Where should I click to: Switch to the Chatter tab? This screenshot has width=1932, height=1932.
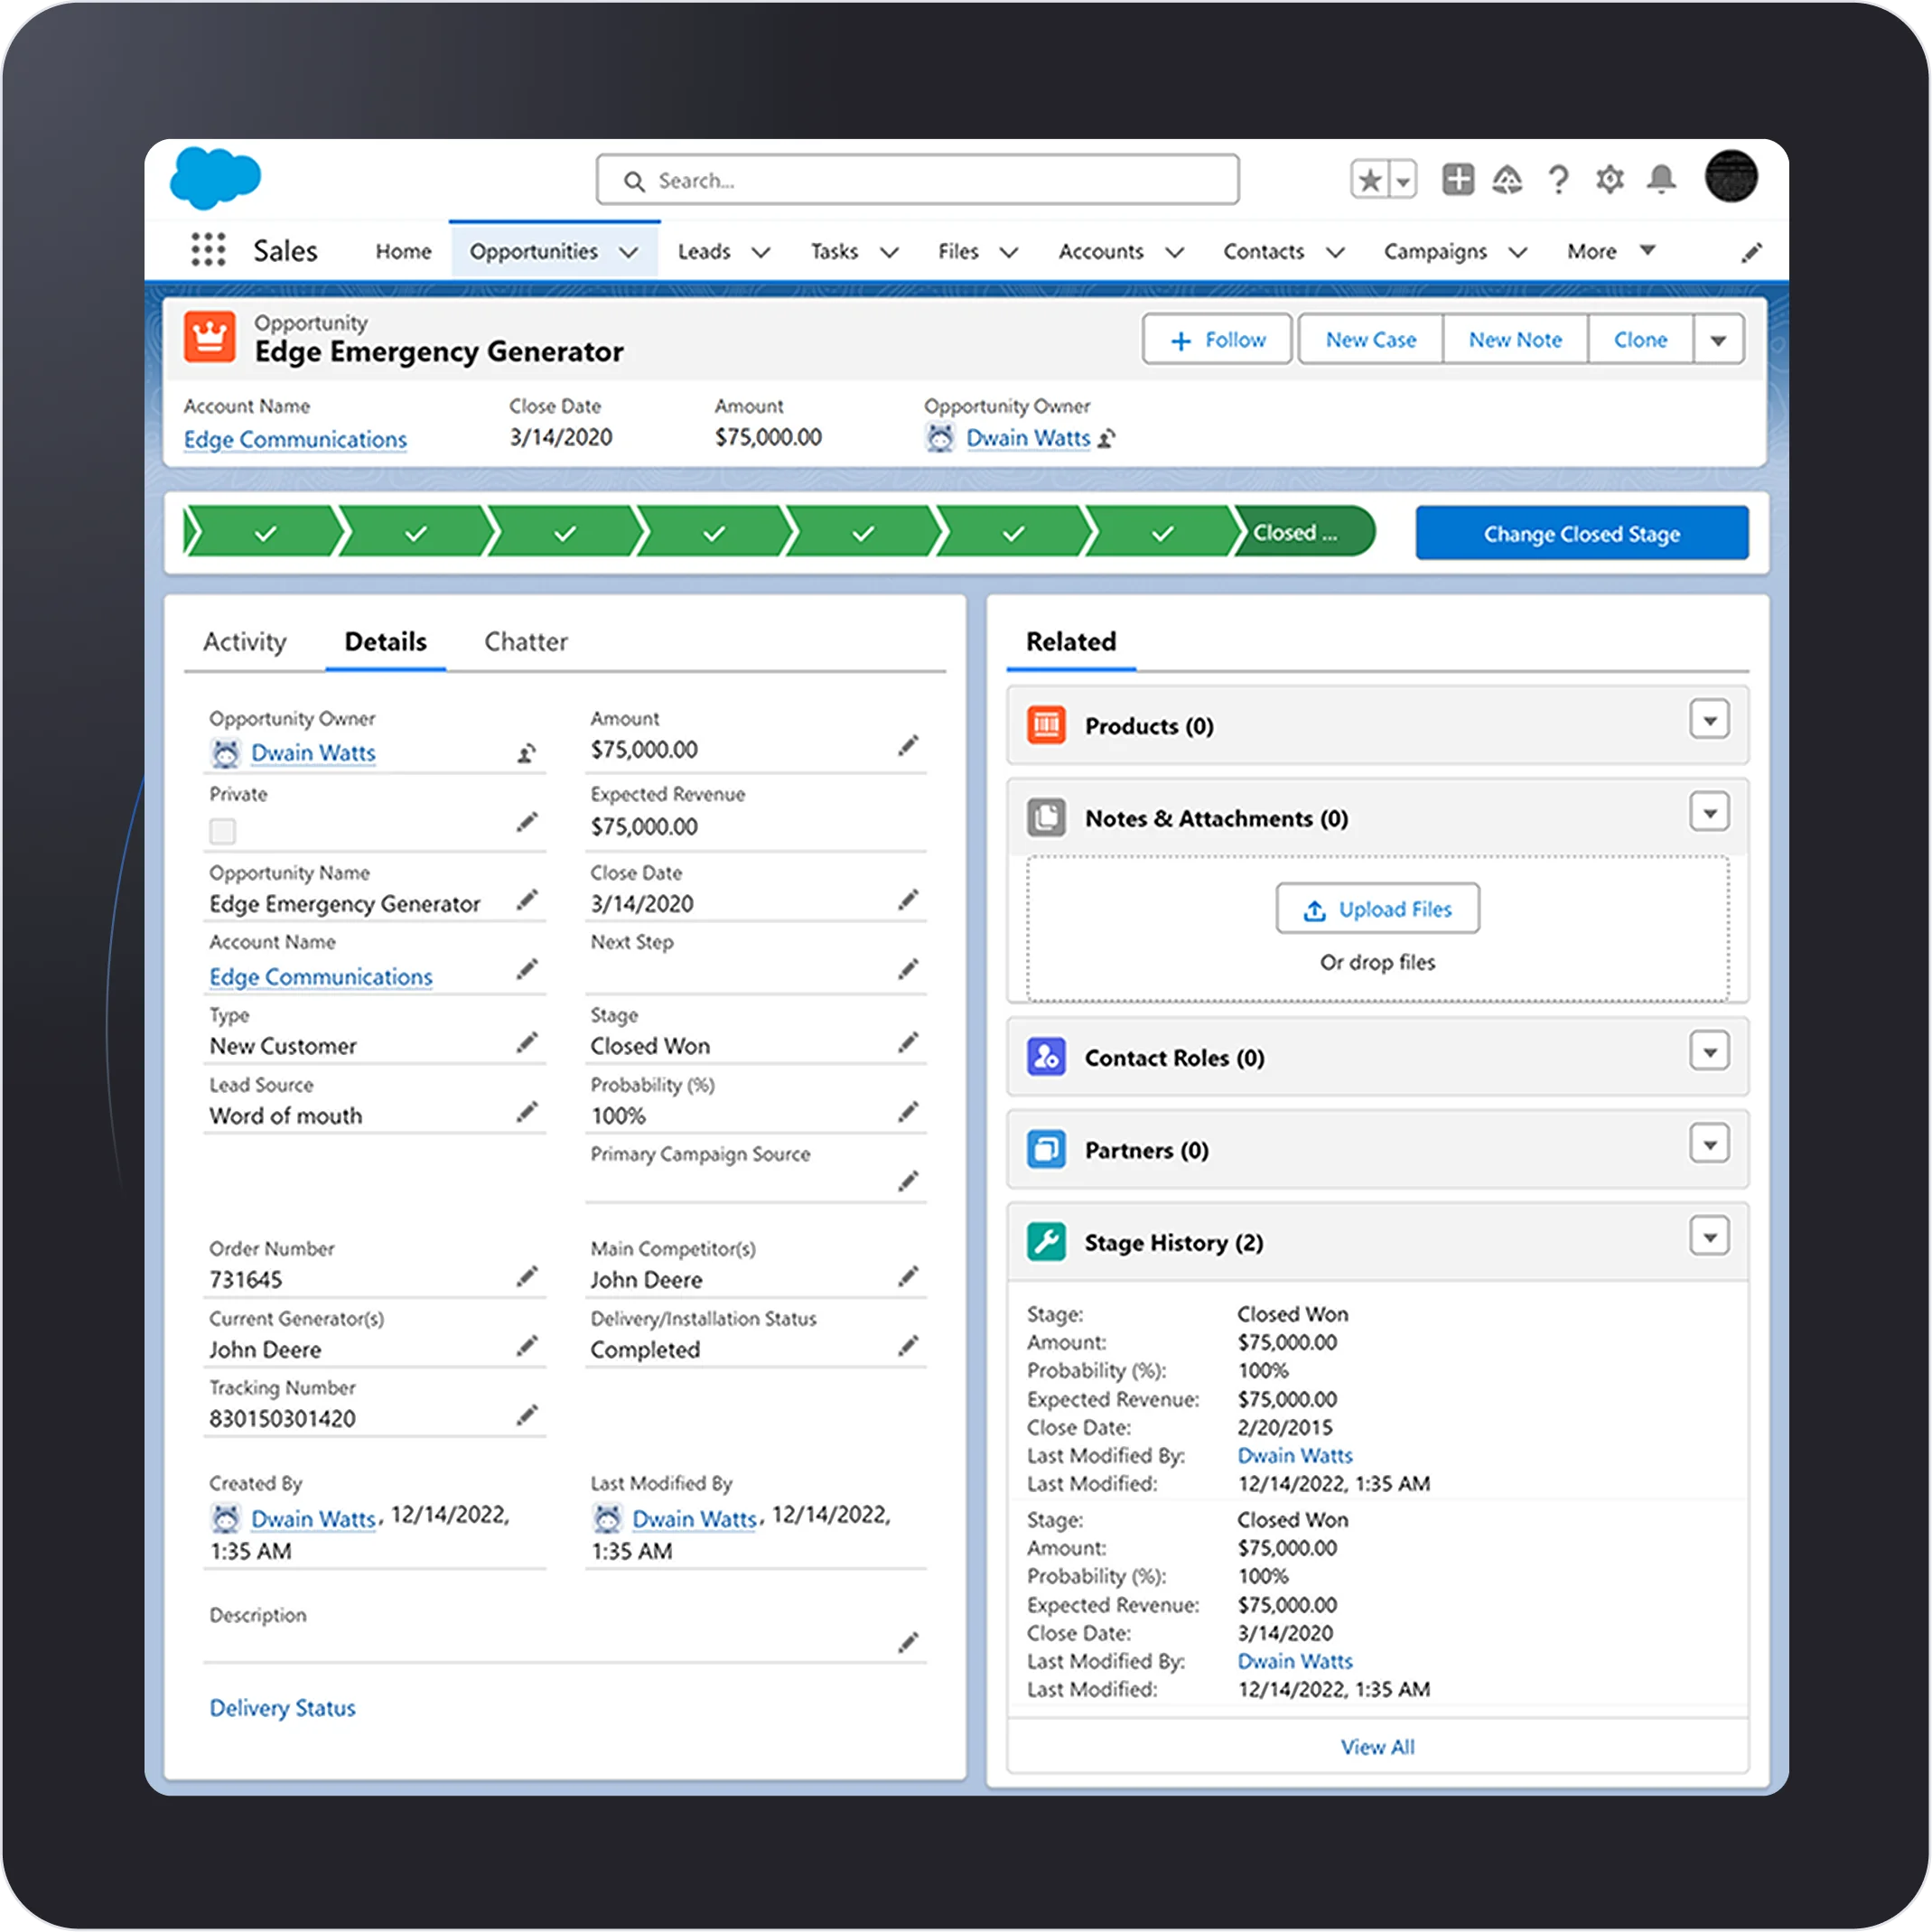(526, 642)
